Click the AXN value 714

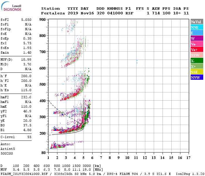(x=156, y=13)
